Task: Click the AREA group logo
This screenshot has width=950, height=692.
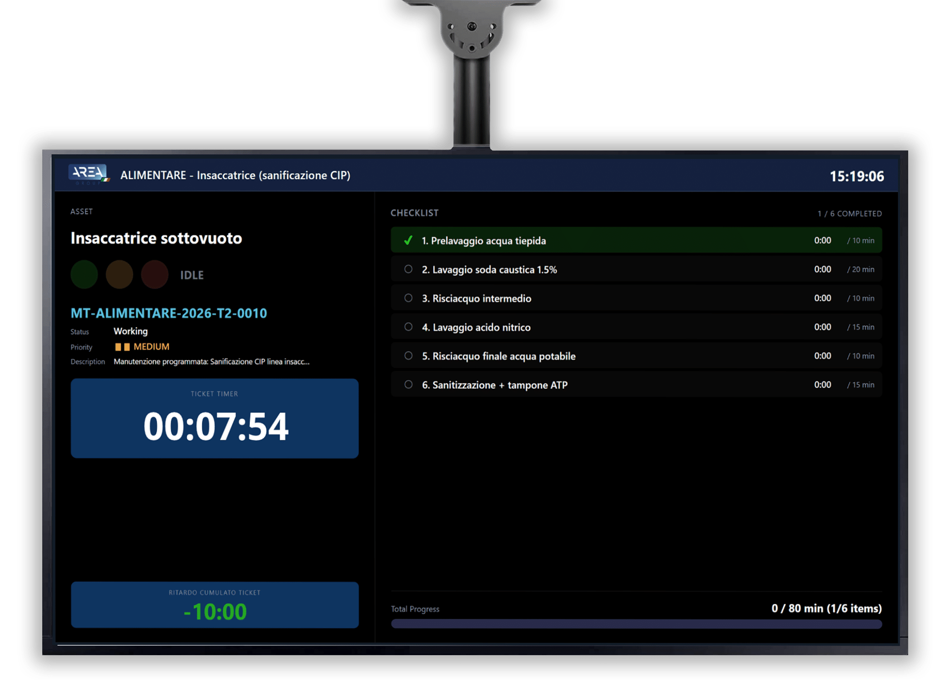Action: pos(89,174)
